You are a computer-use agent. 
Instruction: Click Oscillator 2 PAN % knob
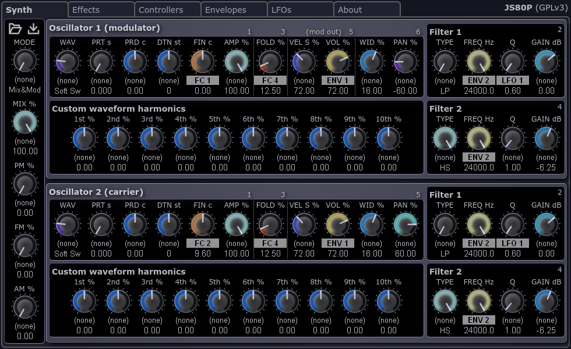[x=406, y=225]
